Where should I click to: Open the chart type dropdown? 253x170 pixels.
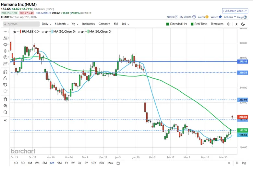75,24
